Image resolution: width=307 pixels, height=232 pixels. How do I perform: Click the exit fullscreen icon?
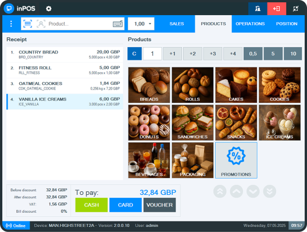[295, 9]
